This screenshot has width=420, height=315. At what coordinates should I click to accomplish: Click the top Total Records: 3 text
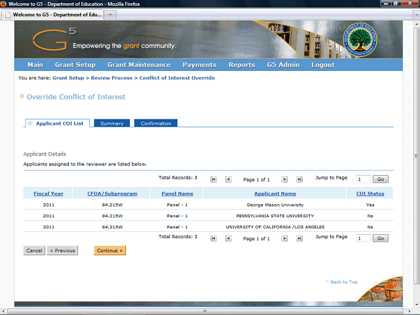[x=178, y=178]
